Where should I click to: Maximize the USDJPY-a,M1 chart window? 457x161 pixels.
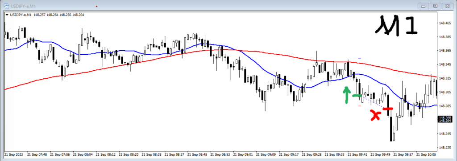click(436, 6)
